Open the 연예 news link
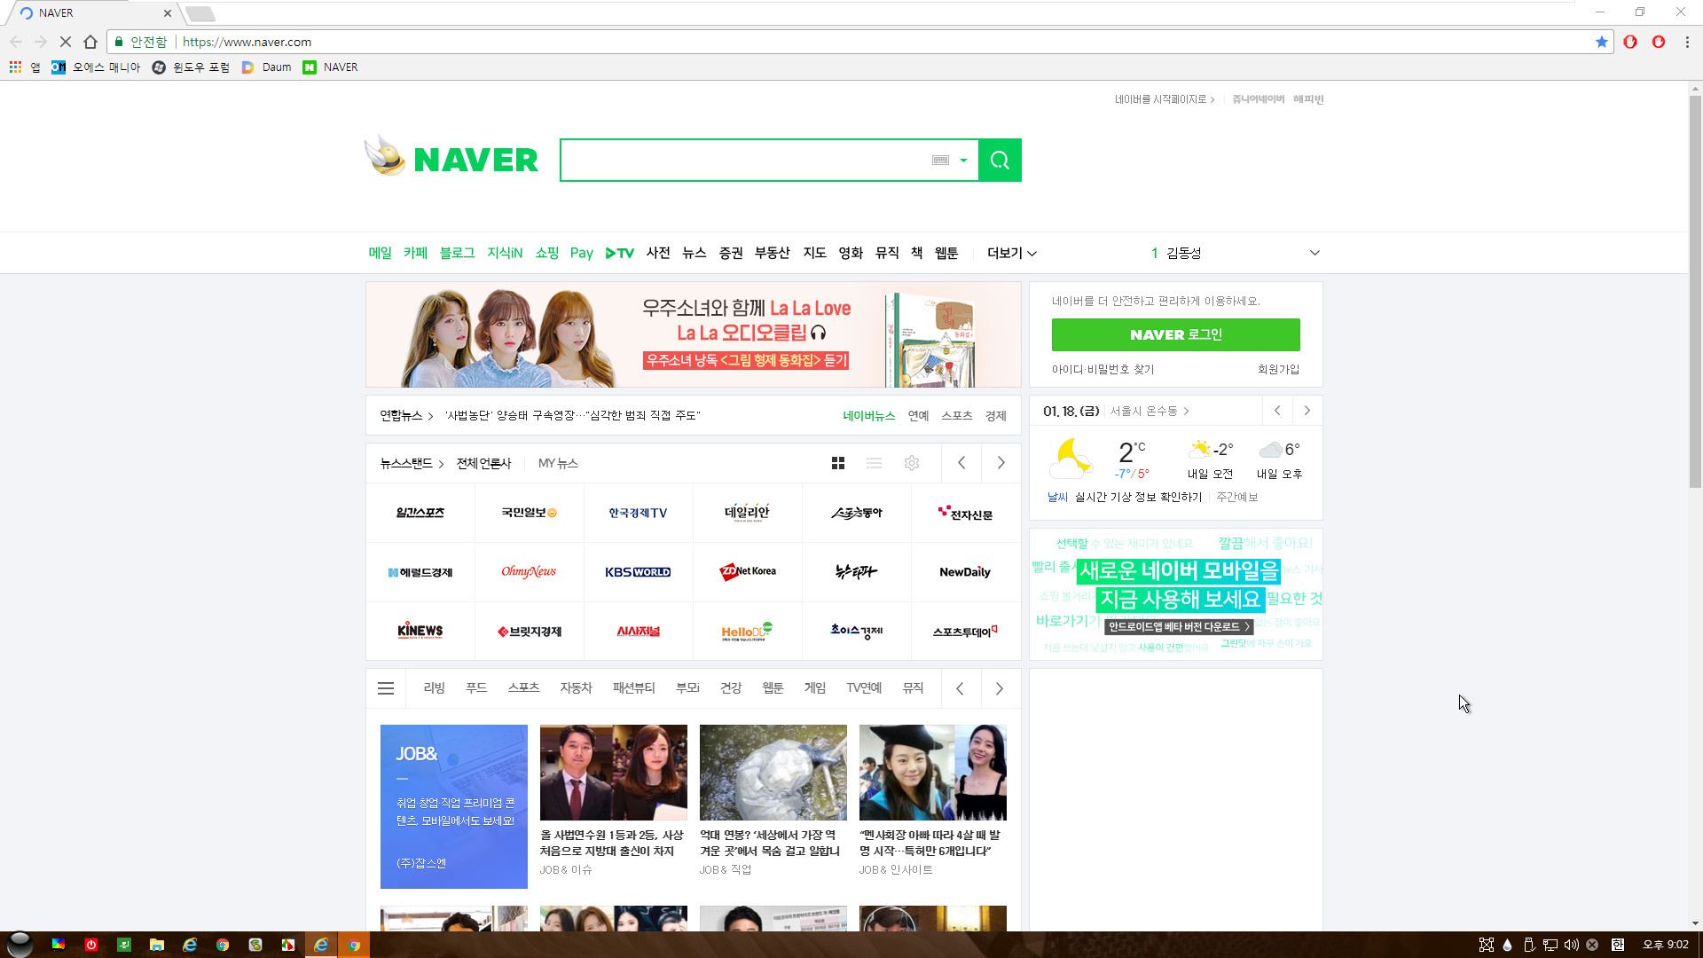 point(918,416)
